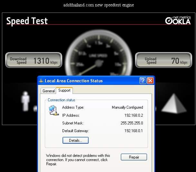Click the network computers icon in Connection status
This screenshot has width=196, height=172.
click(53, 111)
